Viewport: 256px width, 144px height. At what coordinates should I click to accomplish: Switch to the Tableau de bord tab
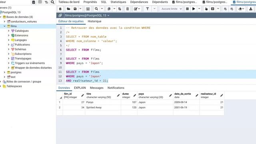coord(69,2)
